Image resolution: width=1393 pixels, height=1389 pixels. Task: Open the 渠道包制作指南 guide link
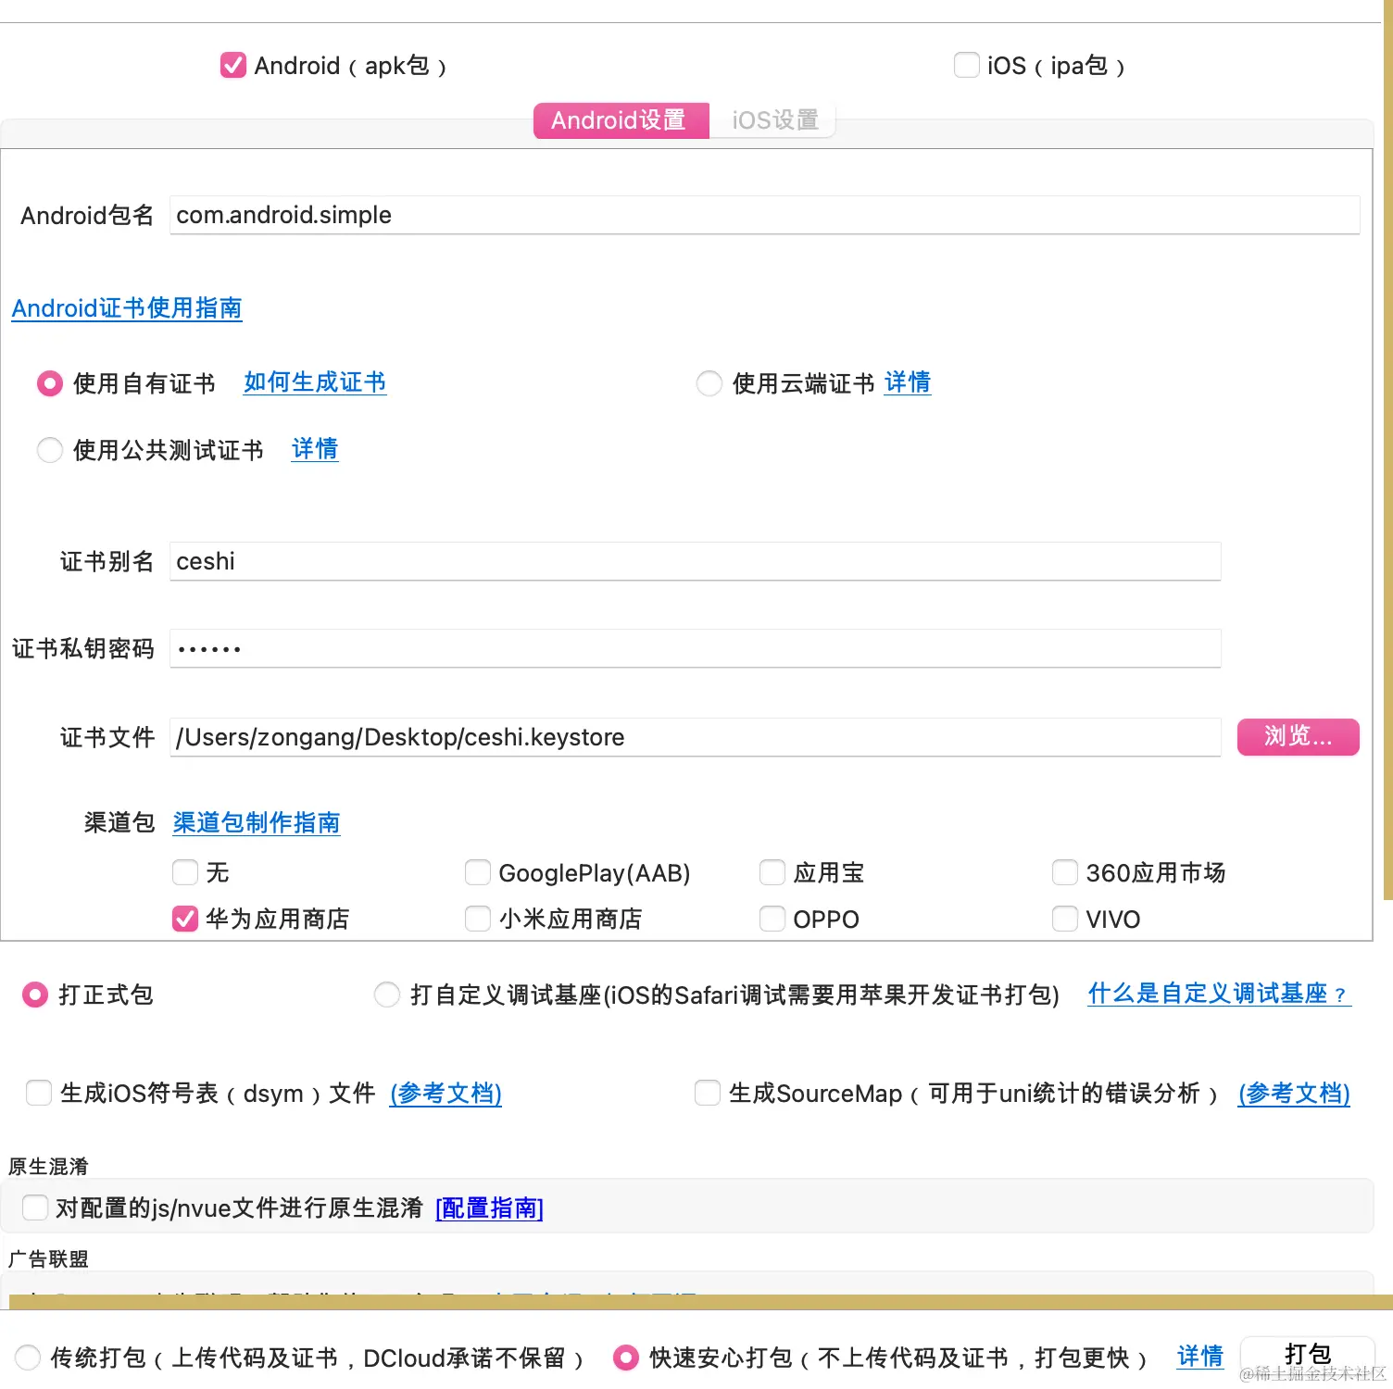(256, 822)
